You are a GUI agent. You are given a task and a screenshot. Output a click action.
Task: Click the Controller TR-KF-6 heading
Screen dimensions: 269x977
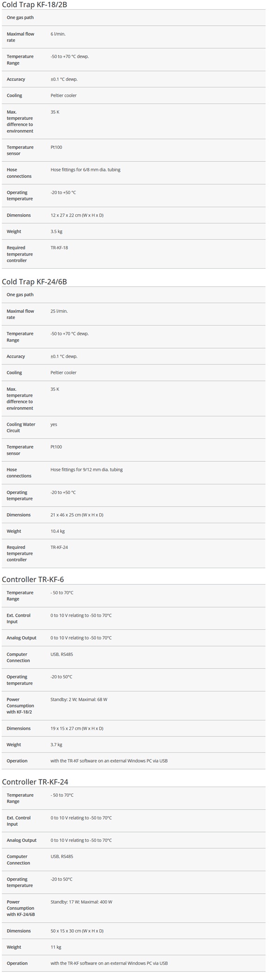pyautogui.click(x=33, y=579)
